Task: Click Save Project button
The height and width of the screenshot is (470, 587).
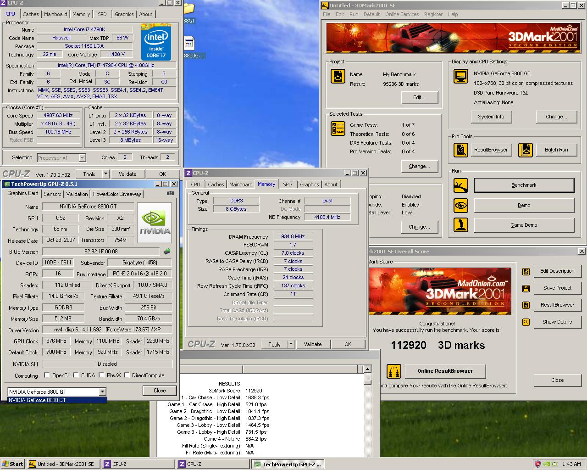Action: [x=557, y=288]
